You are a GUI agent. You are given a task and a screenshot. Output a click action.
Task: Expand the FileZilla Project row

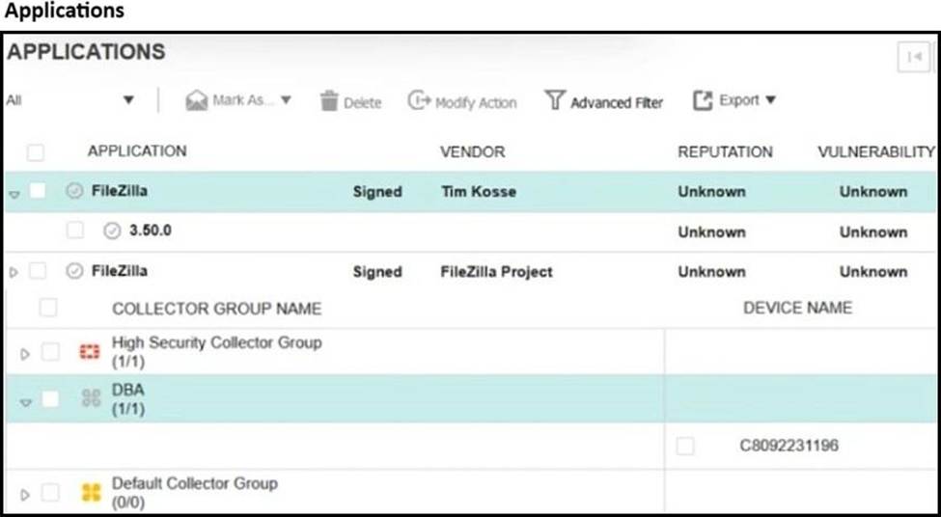(13, 273)
